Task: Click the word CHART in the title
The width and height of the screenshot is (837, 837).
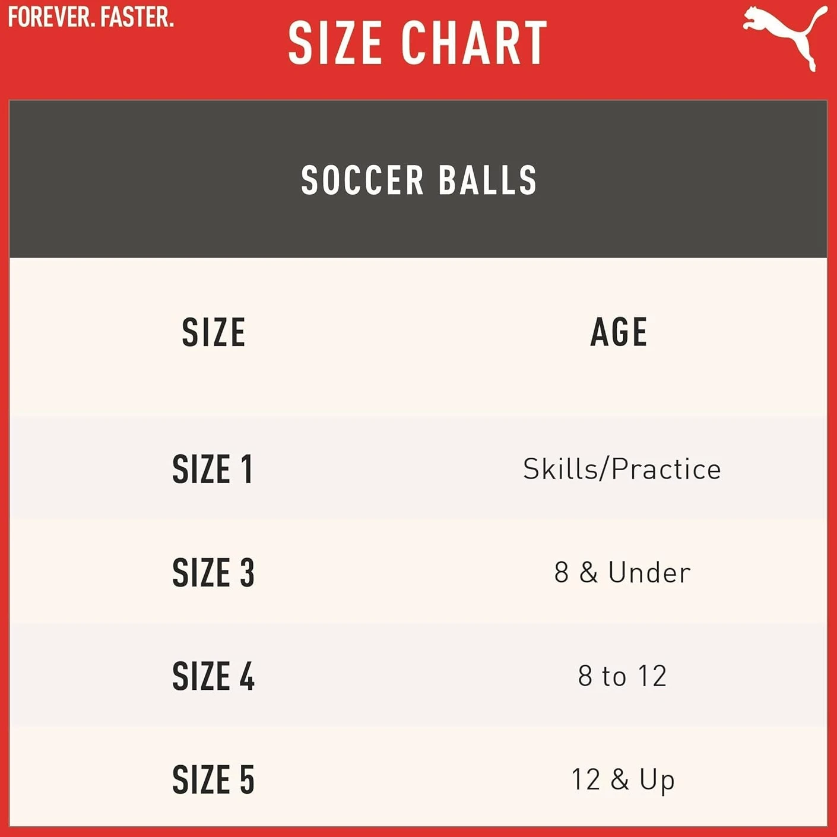Action: coord(474,43)
